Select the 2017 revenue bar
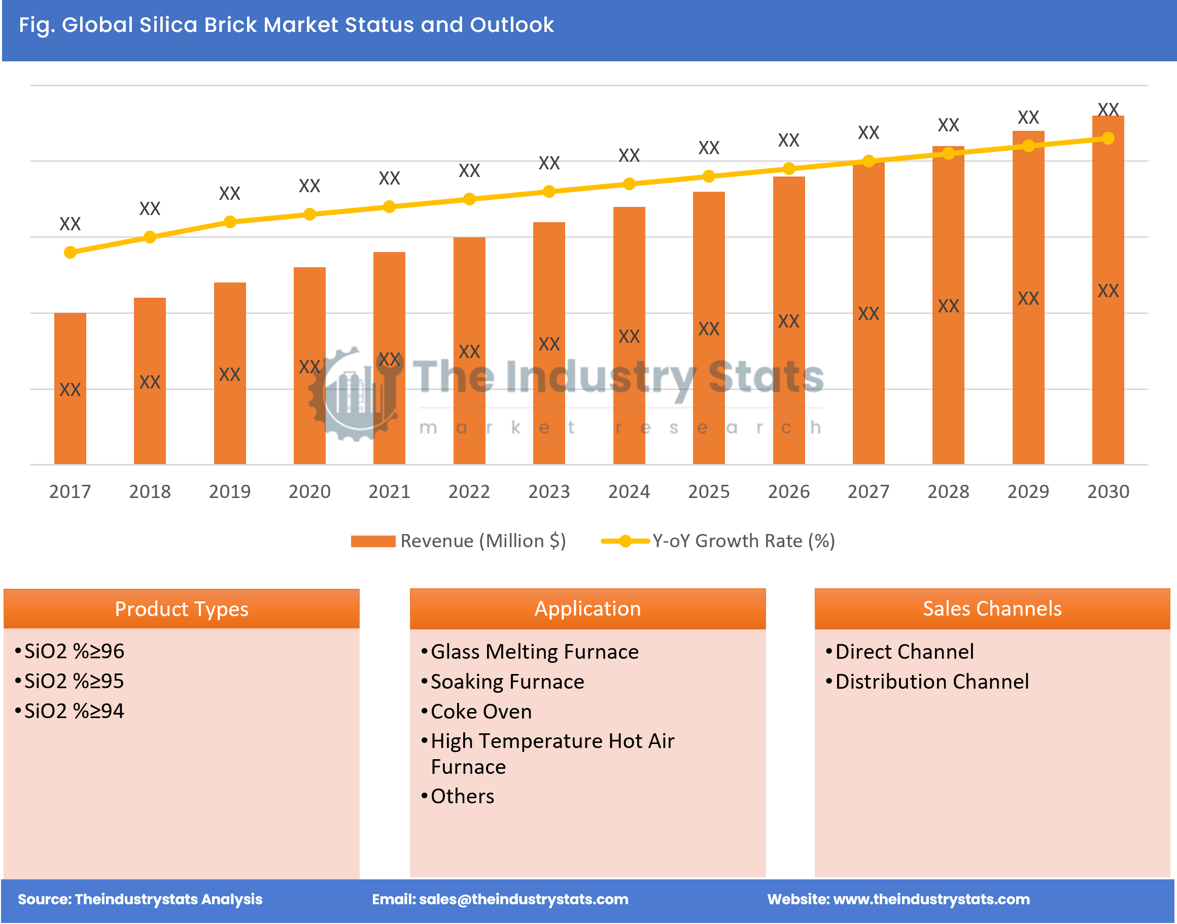Image resolution: width=1177 pixels, height=924 pixels. [x=70, y=388]
